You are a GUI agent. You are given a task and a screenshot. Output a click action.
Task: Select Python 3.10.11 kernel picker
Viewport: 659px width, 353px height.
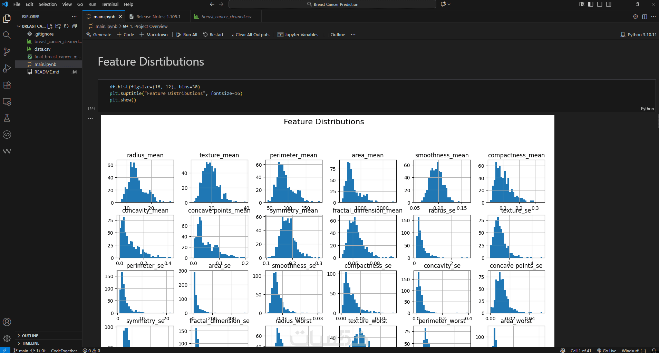coord(638,35)
